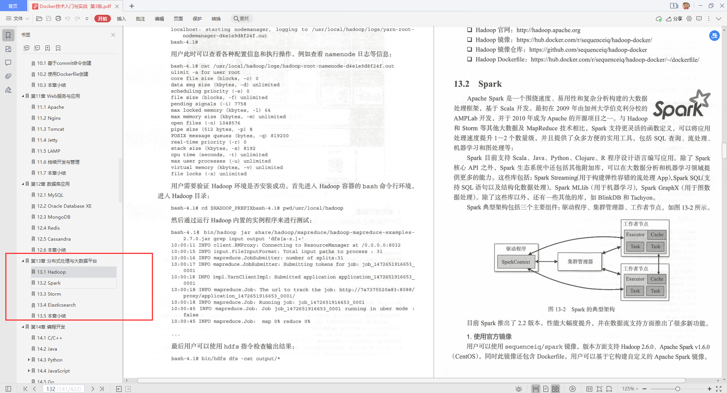This screenshot has height=393, width=727.
Task: Select the 转换 tab
Action: (x=216, y=19)
